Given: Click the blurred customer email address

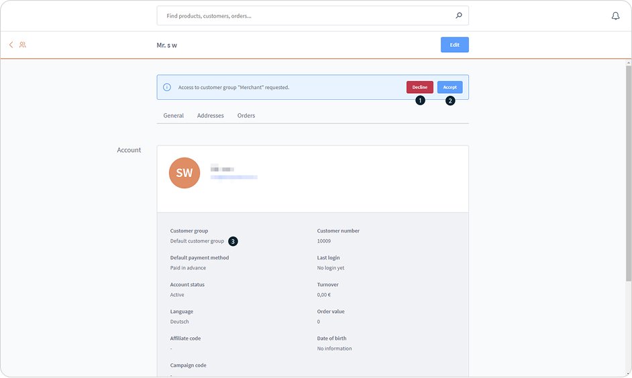Looking at the screenshot, I should (x=234, y=178).
